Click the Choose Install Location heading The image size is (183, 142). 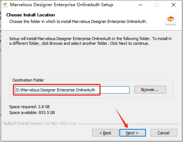(31, 15)
